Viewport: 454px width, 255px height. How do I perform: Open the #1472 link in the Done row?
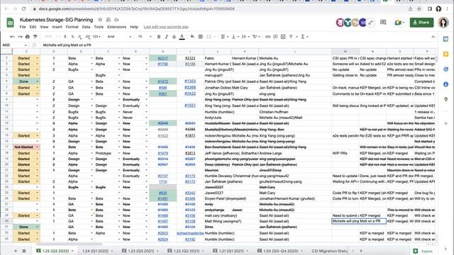coord(162,81)
